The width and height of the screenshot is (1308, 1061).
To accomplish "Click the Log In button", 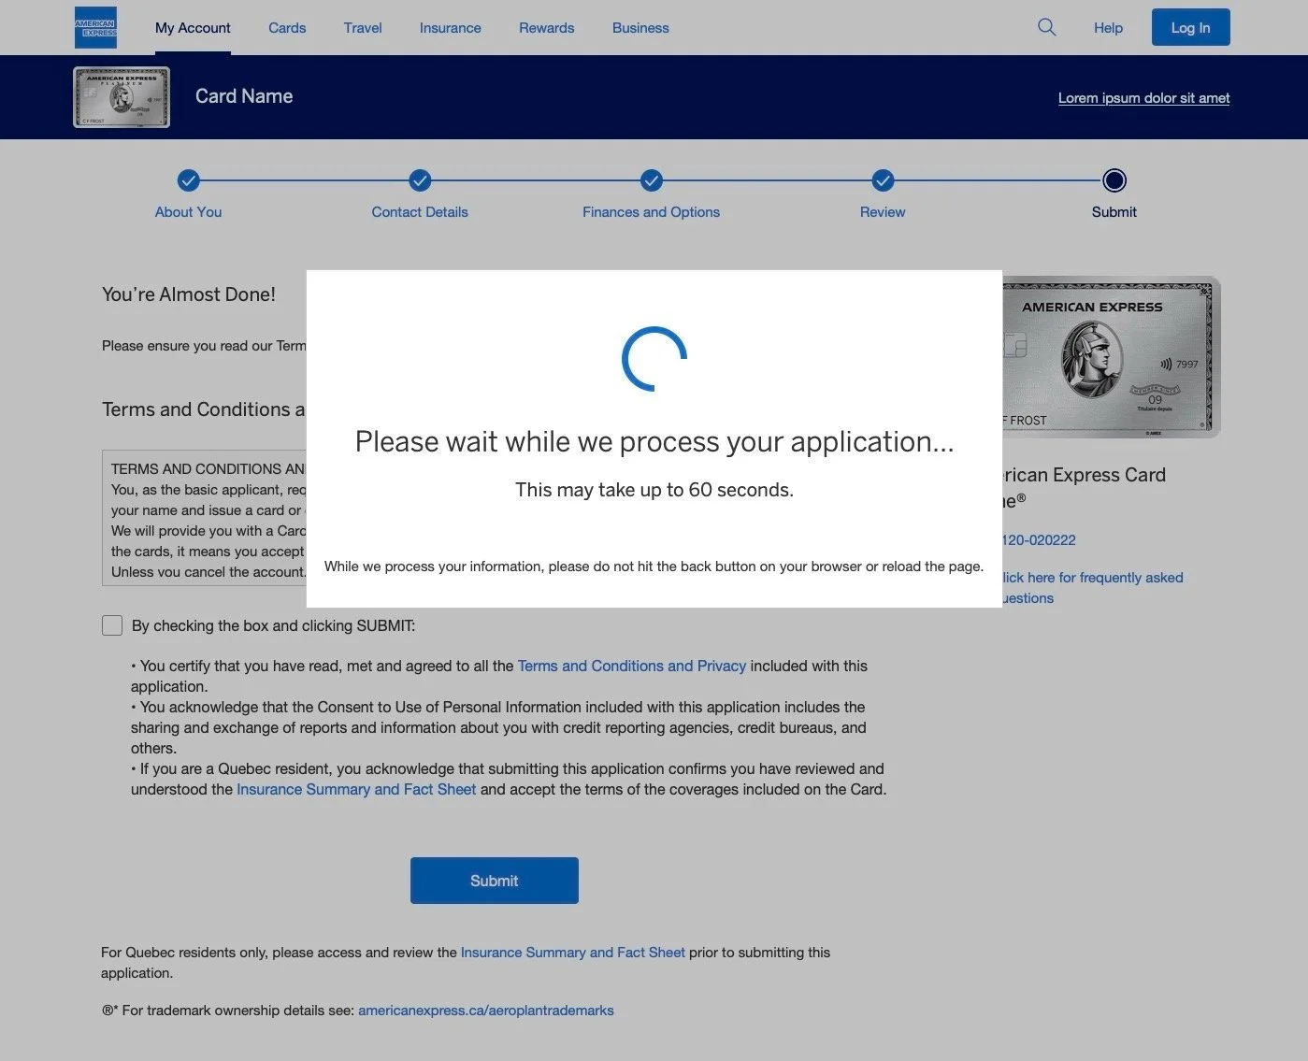I will coord(1191,27).
